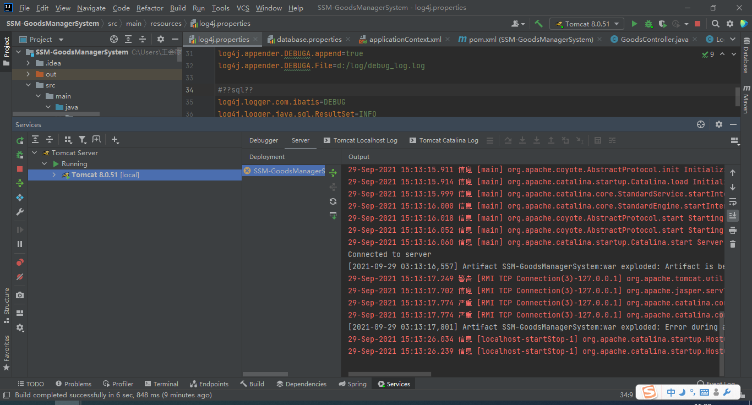Open the Terminal tool window

pos(161,384)
